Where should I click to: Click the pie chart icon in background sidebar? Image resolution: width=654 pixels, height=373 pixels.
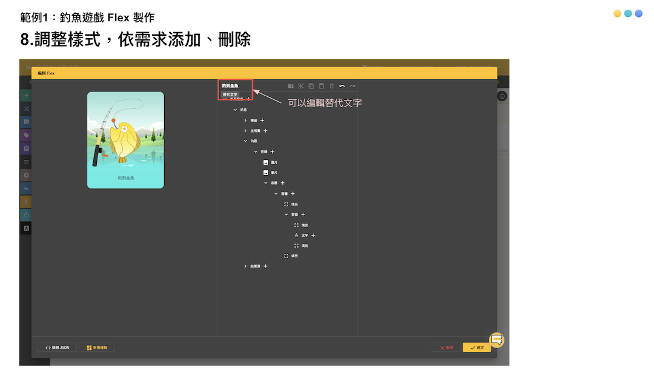click(x=26, y=175)
